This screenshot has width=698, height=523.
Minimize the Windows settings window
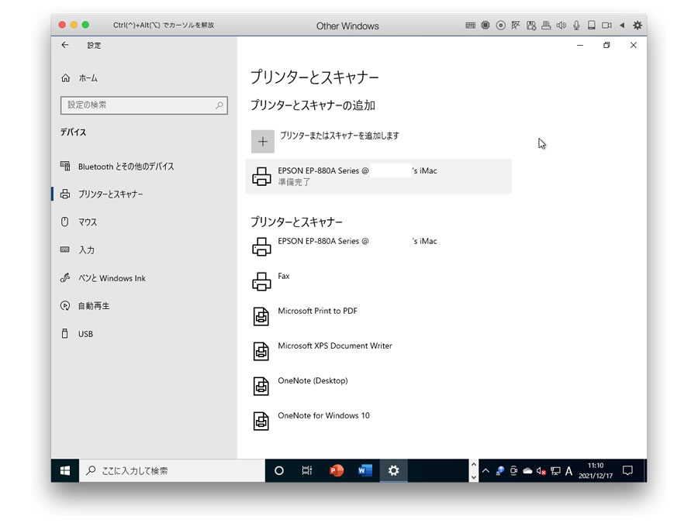580,46
